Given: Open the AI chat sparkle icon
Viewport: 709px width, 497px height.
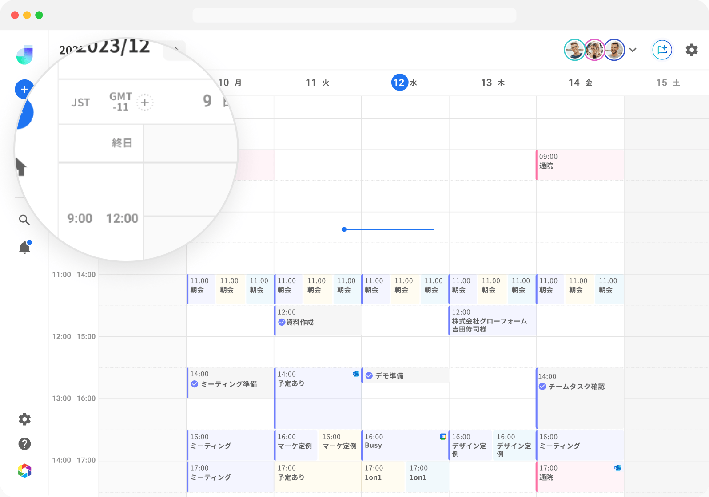Looking at the screenshot, I should 662,50.
